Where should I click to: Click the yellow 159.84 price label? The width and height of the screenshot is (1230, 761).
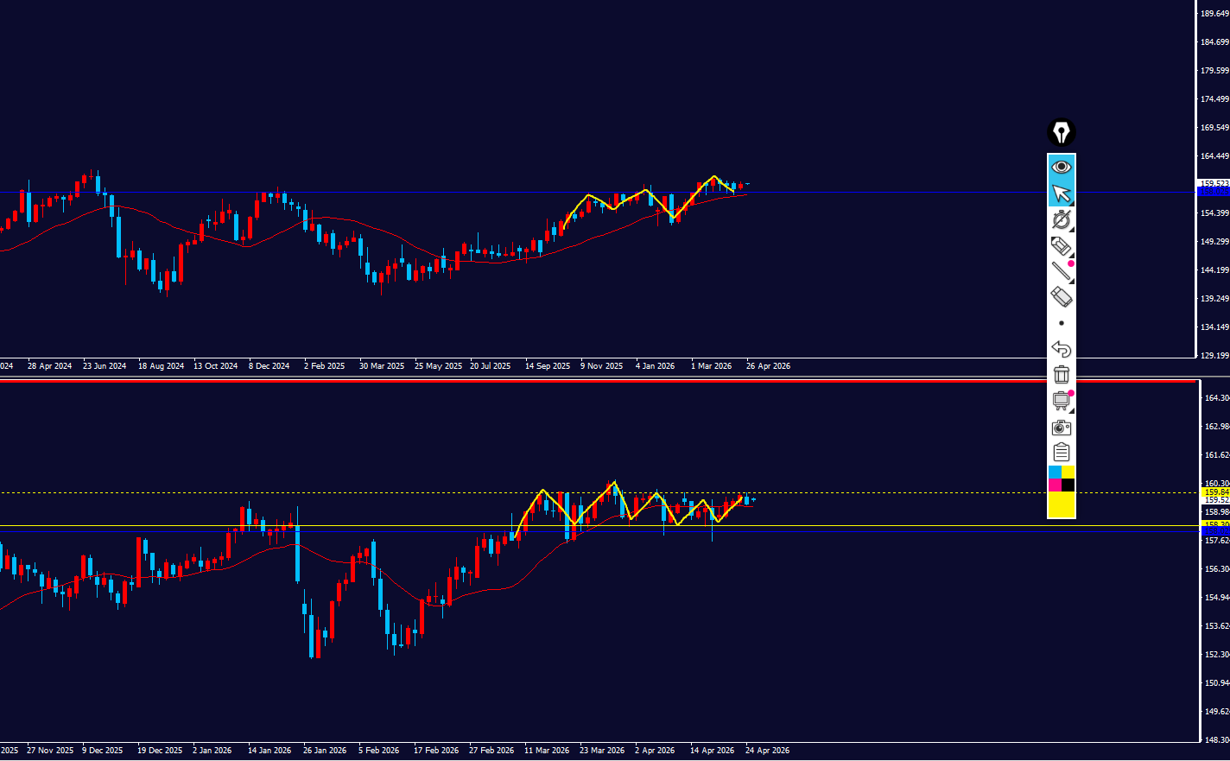coord(1216,492)
